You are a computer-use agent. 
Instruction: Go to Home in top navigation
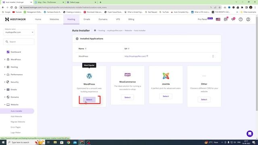pos(38,19)
